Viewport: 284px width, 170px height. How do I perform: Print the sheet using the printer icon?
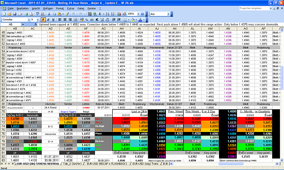pos(26,14)
